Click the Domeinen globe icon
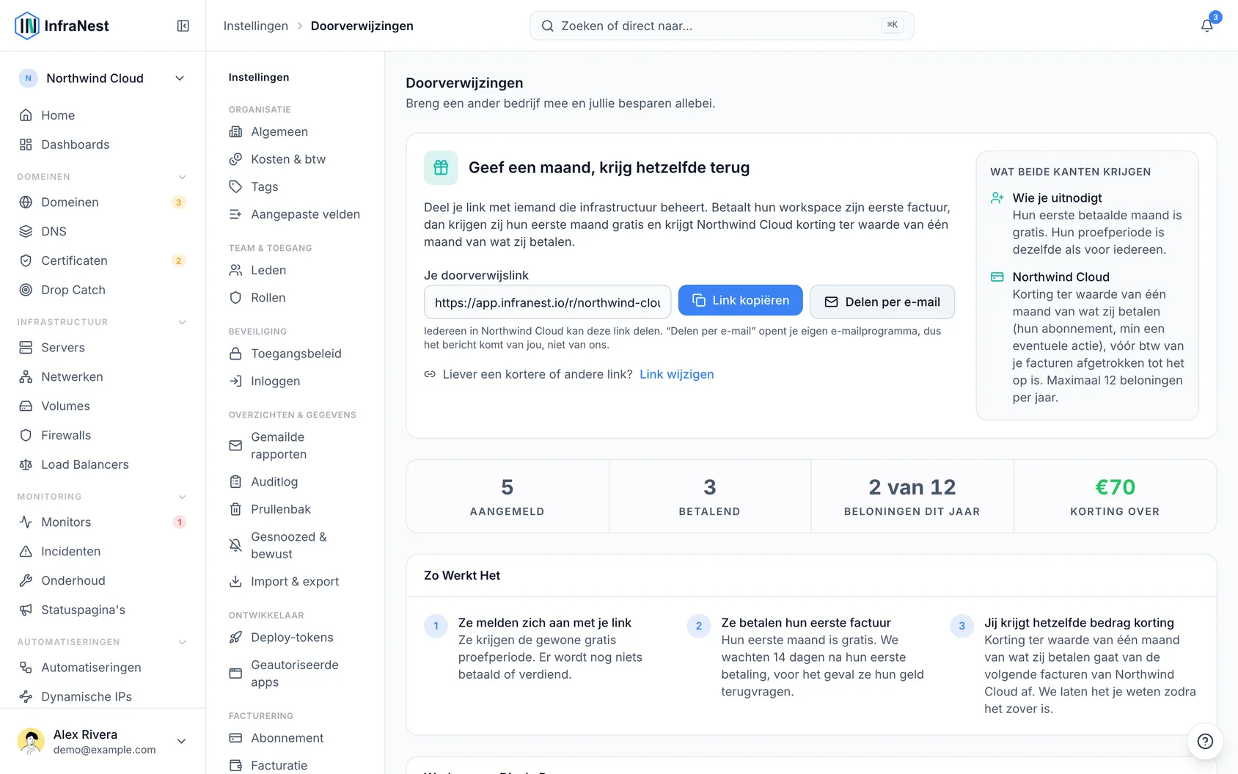This screenshot has width=1238, height=774. (26, 202)
